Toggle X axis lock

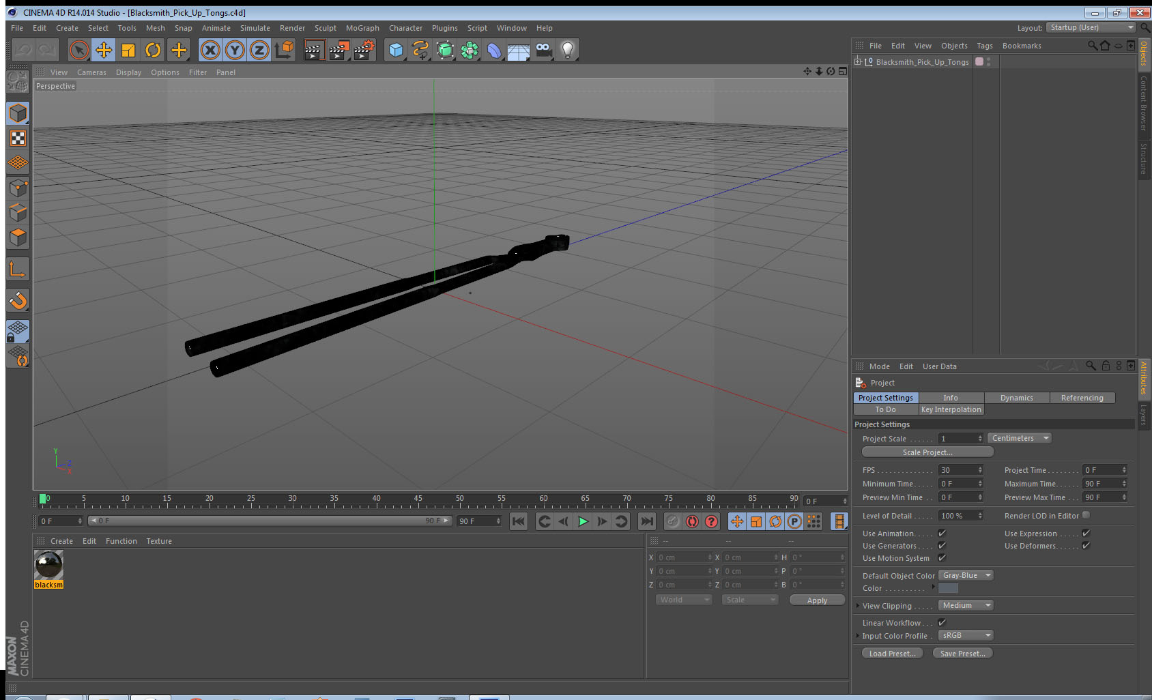pos(210,50)
